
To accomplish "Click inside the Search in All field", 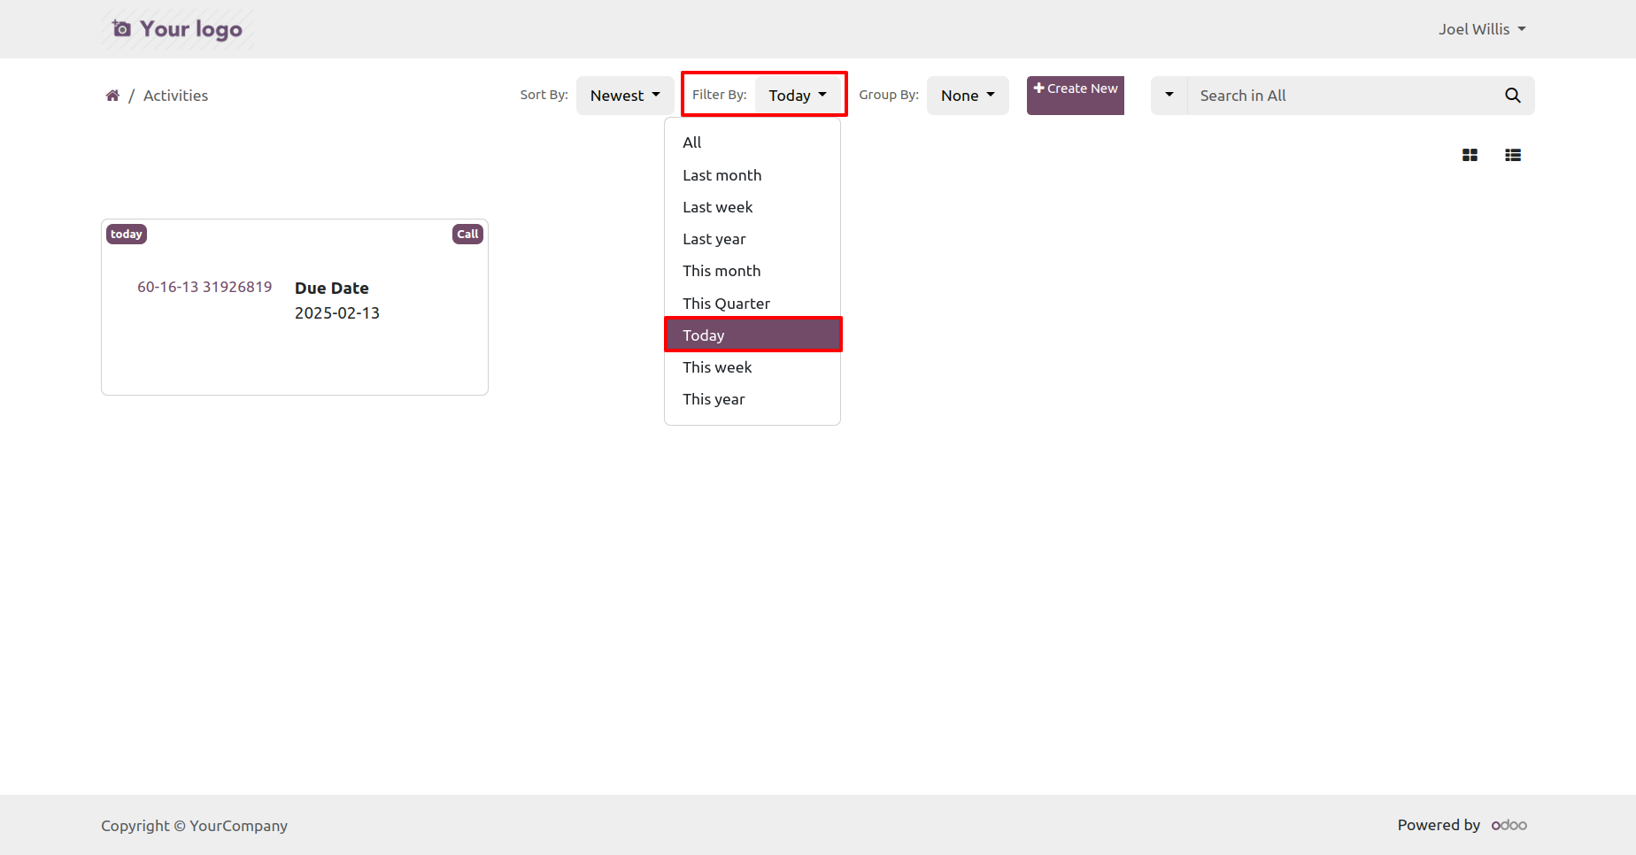I will click(x=1339, y=96).
